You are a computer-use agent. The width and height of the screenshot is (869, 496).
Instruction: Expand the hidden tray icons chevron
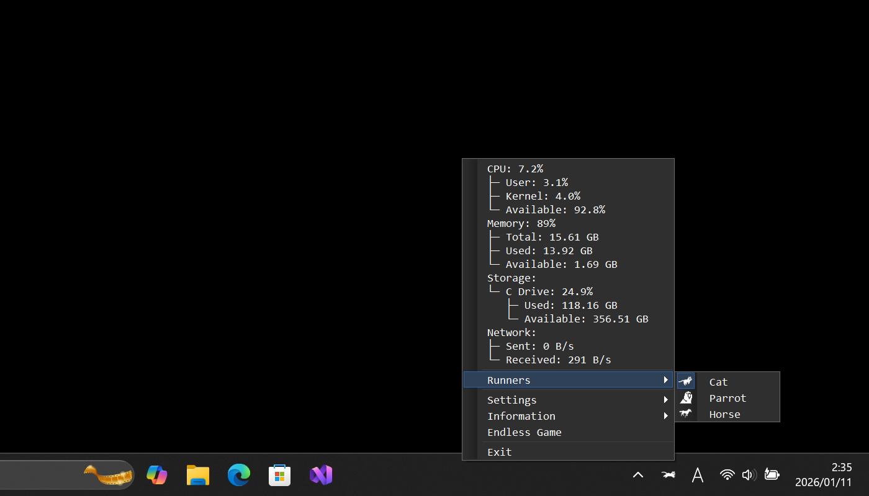pyautogui.click(x=638, y=475)
